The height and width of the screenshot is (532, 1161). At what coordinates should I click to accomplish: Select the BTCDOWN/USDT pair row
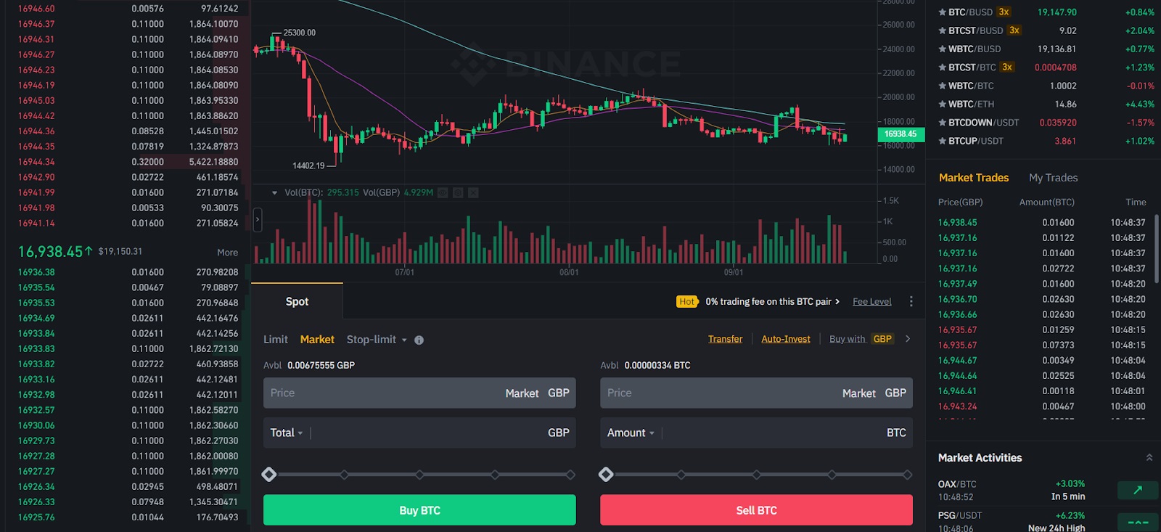pos(1046,123)
